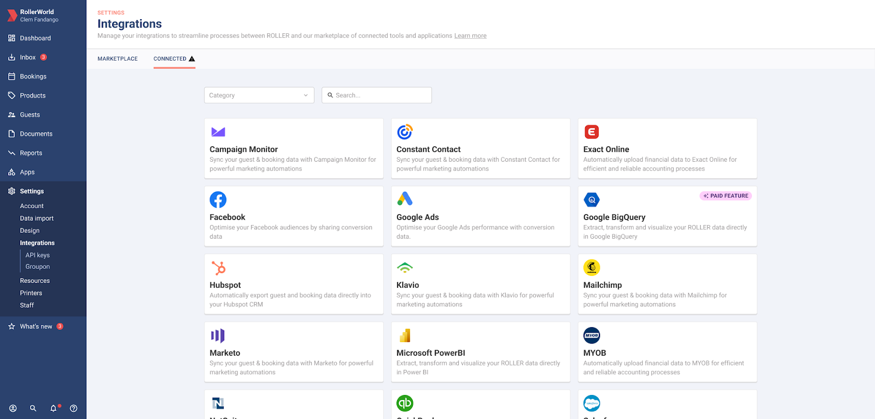Go to Resources settings
The width and height of the screenshot is (875, 419).
pos(34,281)
